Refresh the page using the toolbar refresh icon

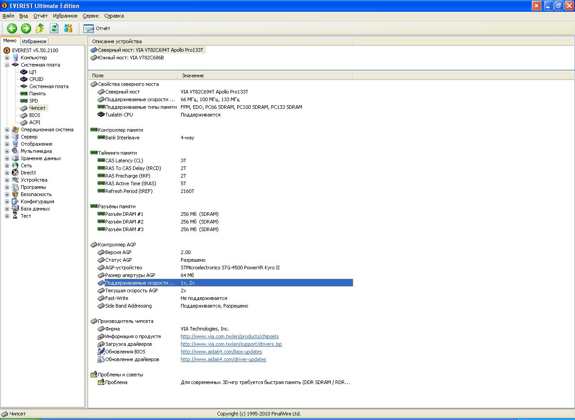54,28
